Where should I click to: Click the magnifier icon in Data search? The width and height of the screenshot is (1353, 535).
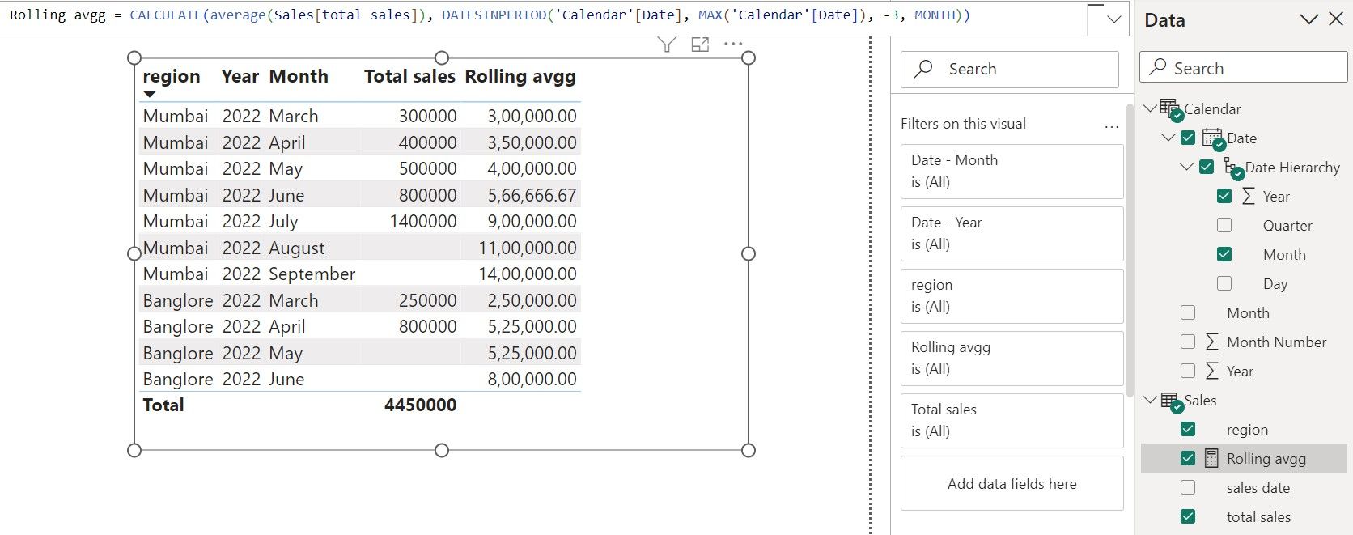(1158, 67)
